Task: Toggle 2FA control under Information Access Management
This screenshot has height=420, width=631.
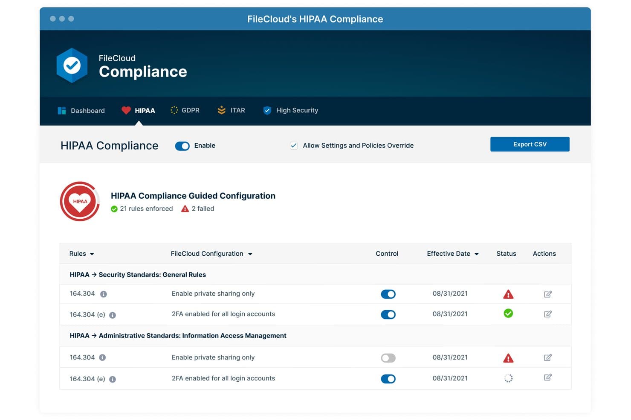Action: tap(388, 379)
